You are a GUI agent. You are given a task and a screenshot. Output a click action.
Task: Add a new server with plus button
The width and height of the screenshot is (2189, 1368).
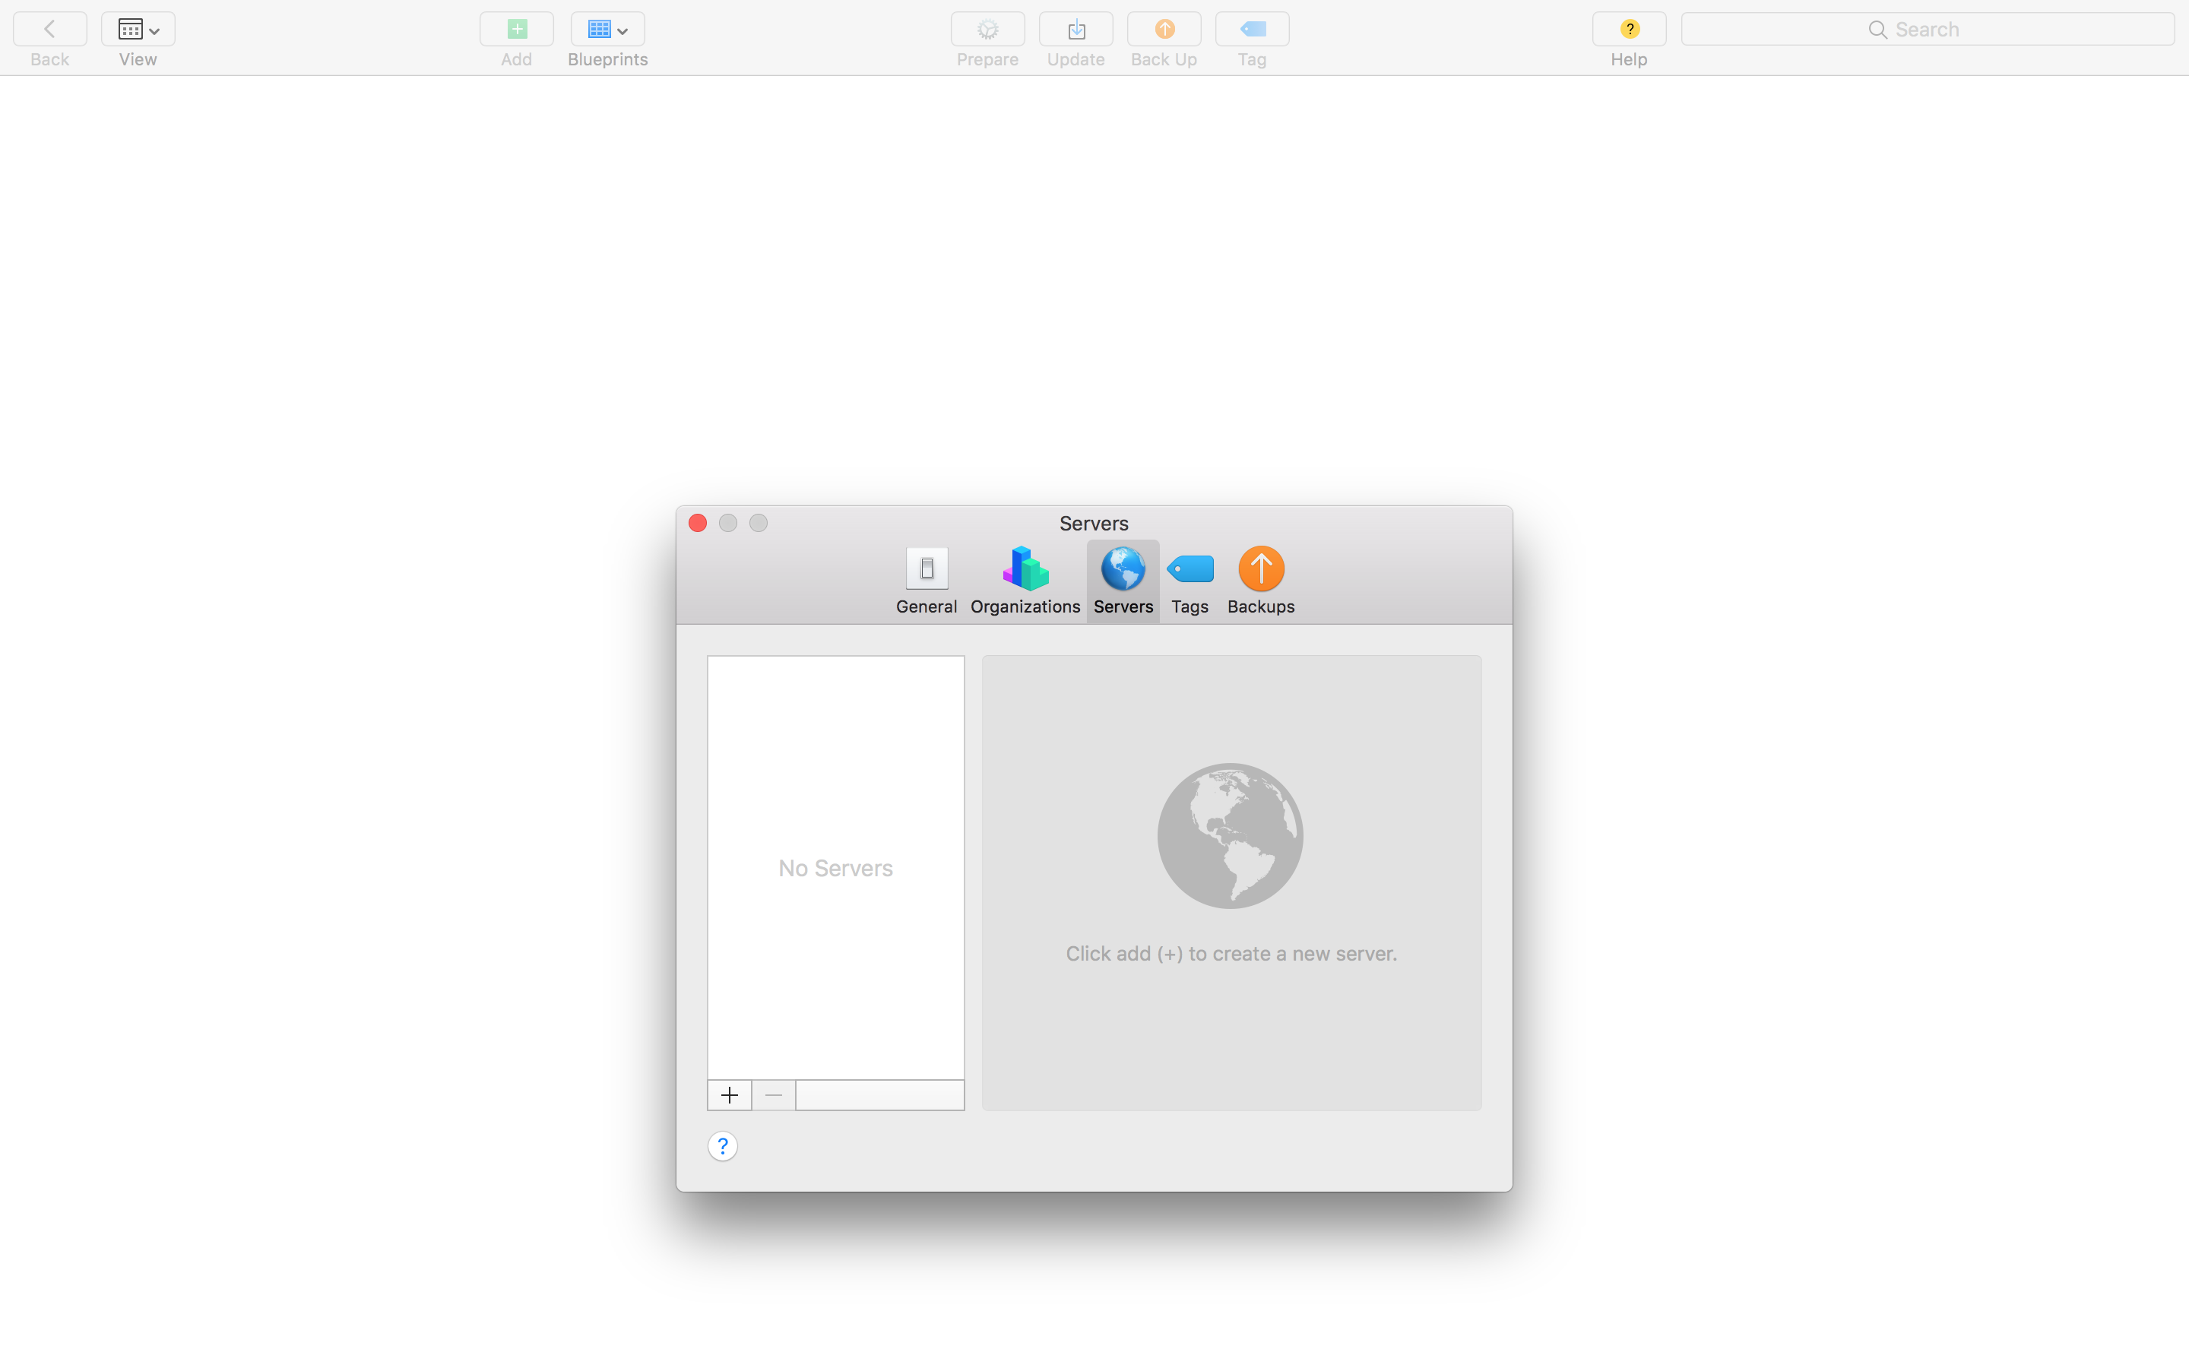pos(729,1094)
